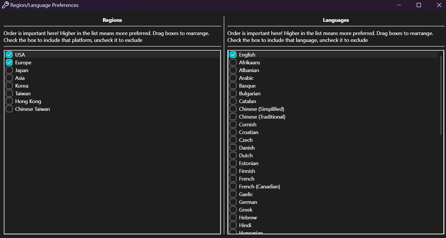Check the Finnish language box
The height and width of the screenshot is (238, 446).
click(233, 171)
